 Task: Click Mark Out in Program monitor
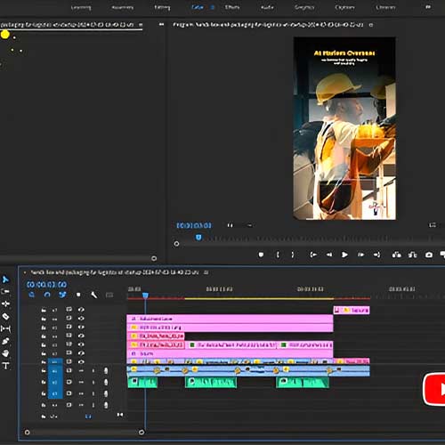click(293, 255)
